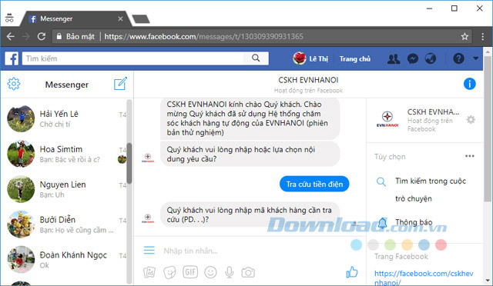Click the search magnifier button

click(256, 58)
